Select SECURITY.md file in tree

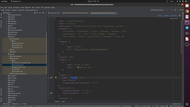(x=18, y=72)
